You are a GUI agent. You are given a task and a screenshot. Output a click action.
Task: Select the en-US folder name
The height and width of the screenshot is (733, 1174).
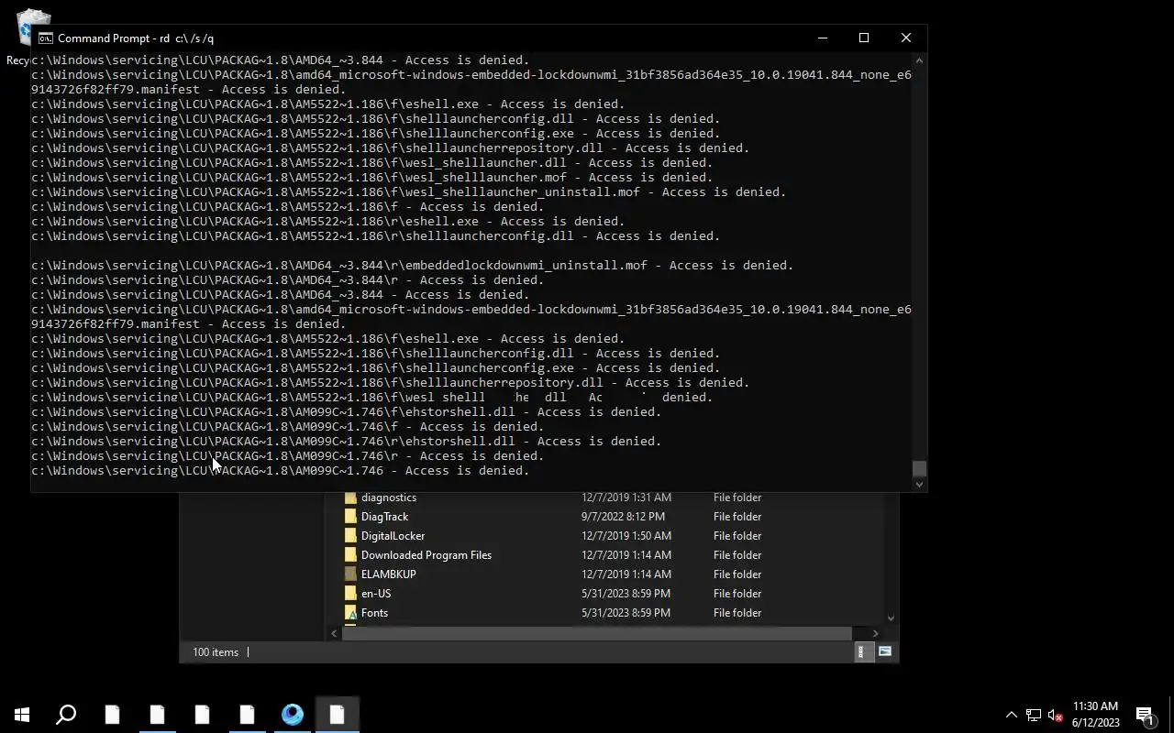click(376, 594)
